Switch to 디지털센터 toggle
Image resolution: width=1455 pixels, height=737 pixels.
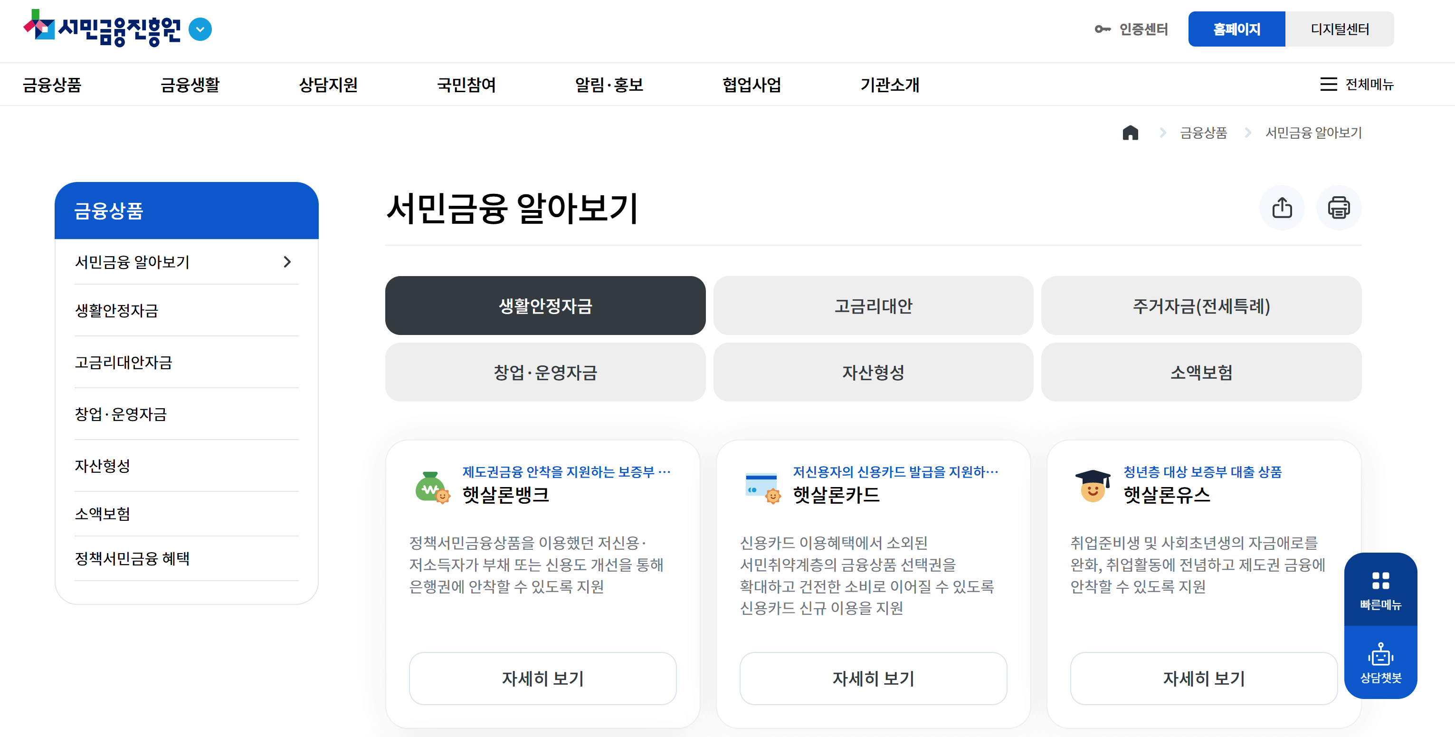(1339, 29)
